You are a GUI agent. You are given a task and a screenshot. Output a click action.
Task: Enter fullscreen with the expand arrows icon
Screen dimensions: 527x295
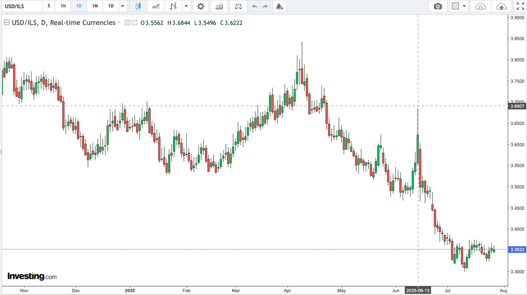click(x=520, y=6)
